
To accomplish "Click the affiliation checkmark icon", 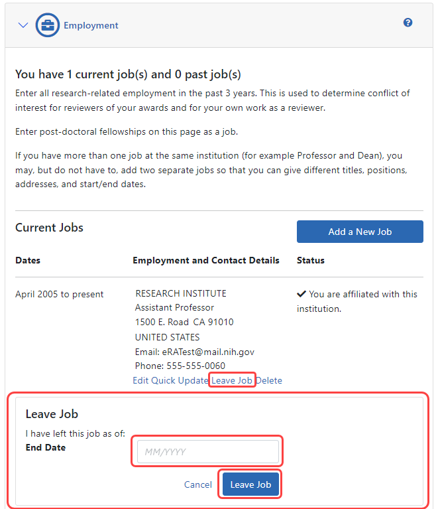I will [x=301, y=294].
